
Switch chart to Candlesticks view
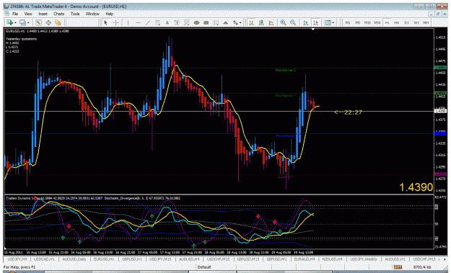coord(261,22)
